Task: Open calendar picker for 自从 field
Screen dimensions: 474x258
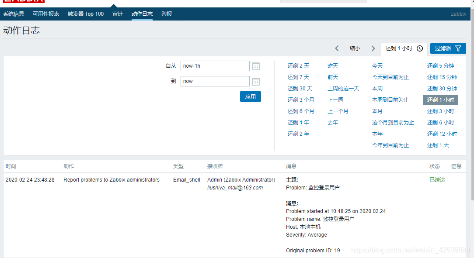Action: coord(256,66)
